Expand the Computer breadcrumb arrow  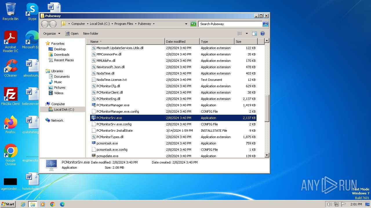[88, 24]
